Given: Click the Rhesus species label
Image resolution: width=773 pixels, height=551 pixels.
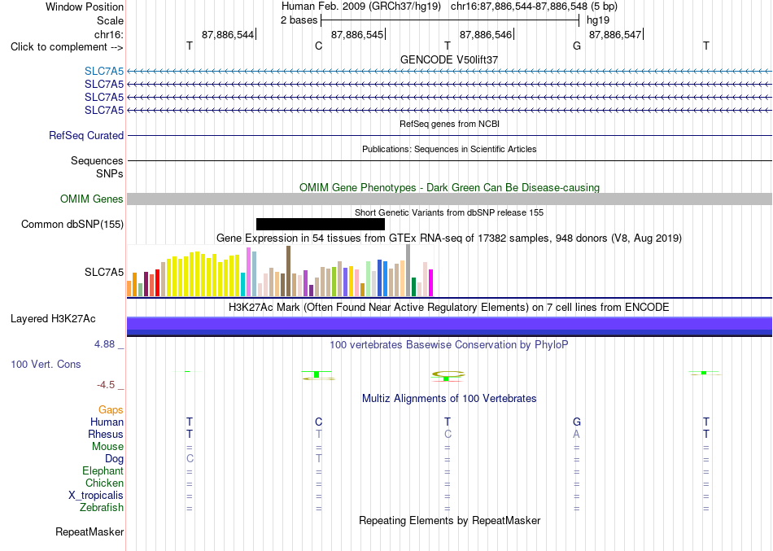Looking at the screenshot, I should coord(106,434).
